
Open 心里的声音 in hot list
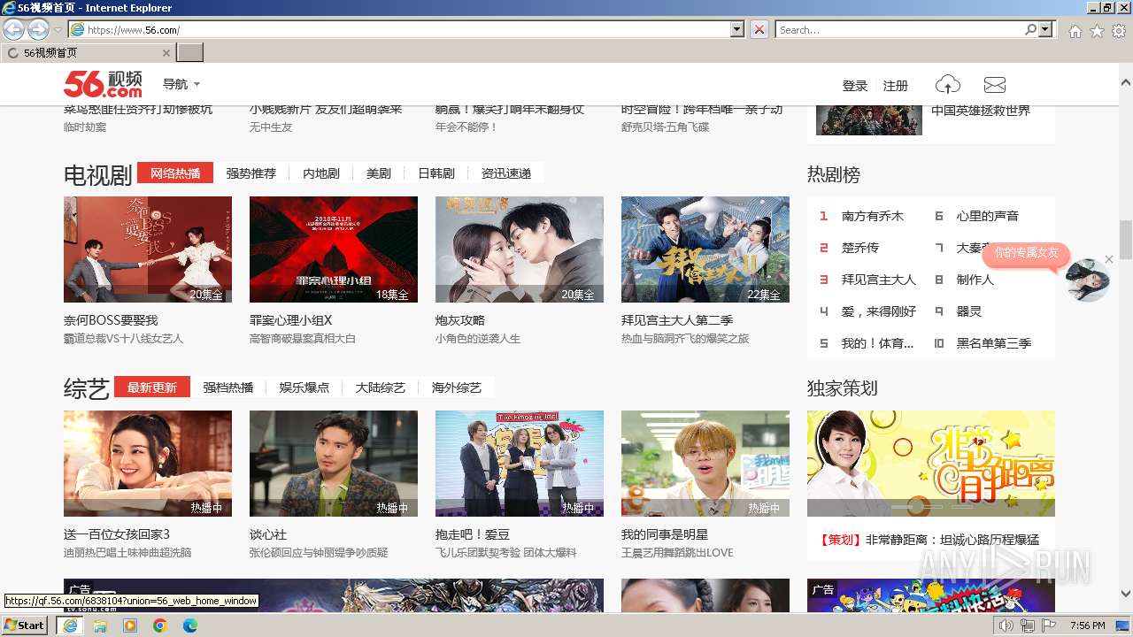point(988,216)
